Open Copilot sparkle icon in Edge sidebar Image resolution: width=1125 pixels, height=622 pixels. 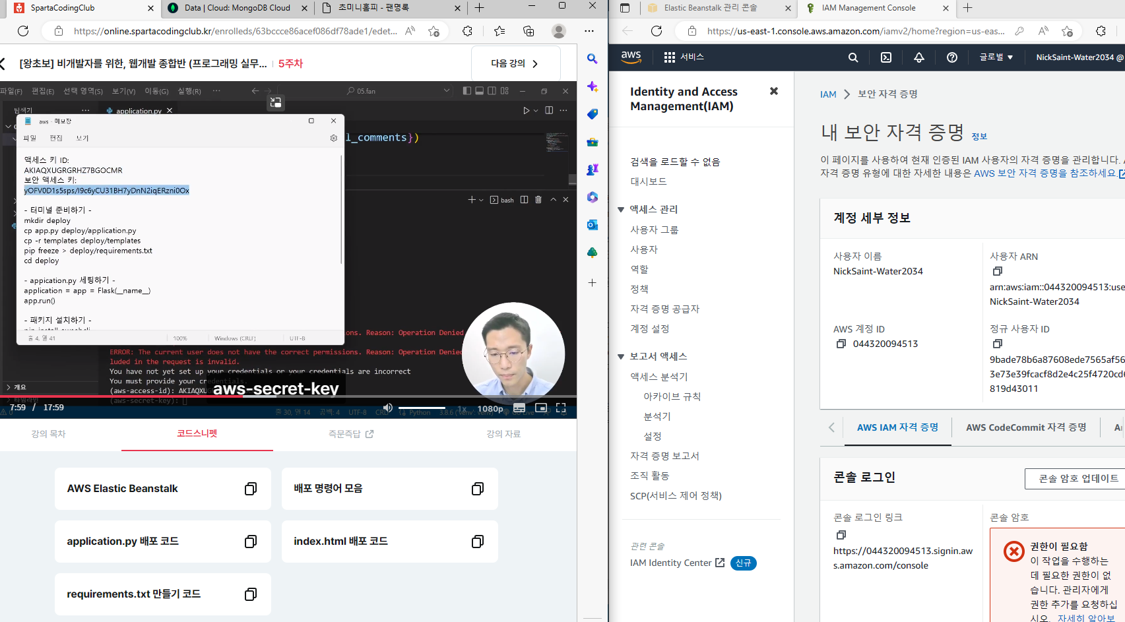coord(592,86)
